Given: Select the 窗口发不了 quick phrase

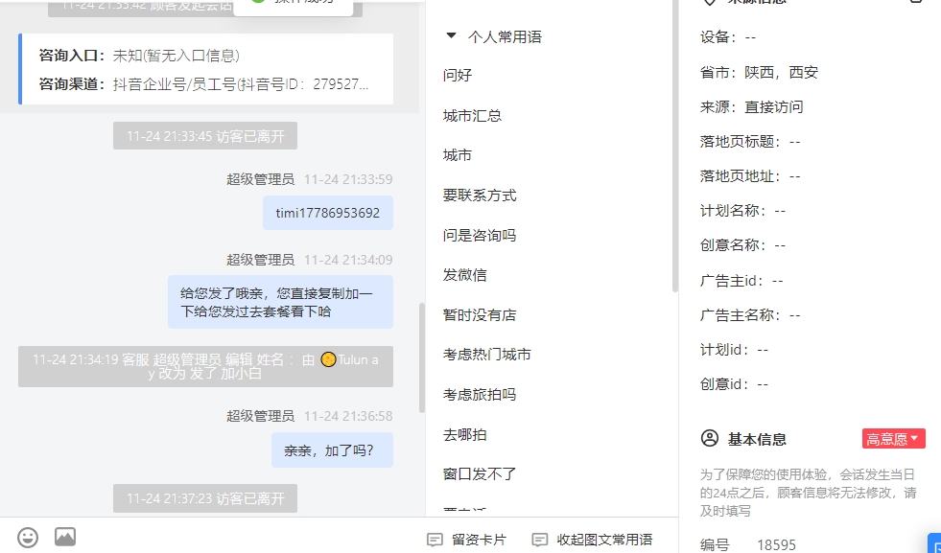Looking at the screenshot, I should (x=480, y=474).
